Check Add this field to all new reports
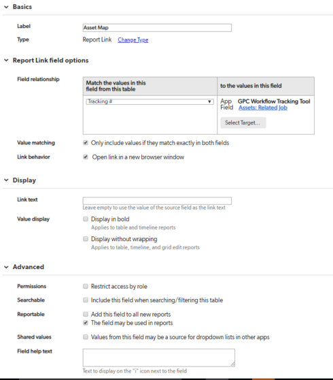This screenshot has height=380, width=333. point(86,314)
